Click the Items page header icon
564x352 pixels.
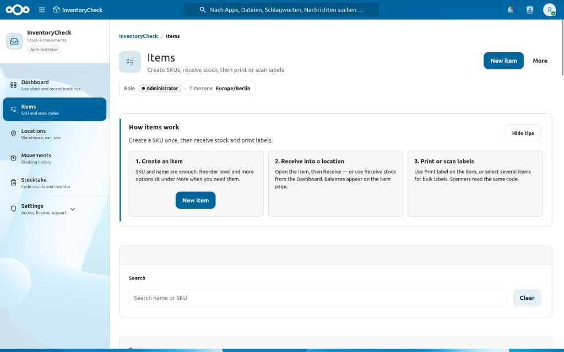tap(130, 62)
